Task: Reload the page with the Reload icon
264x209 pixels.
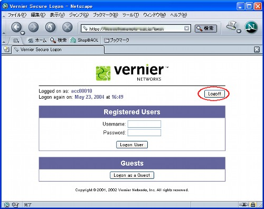Action: click(x=50, y=27)
